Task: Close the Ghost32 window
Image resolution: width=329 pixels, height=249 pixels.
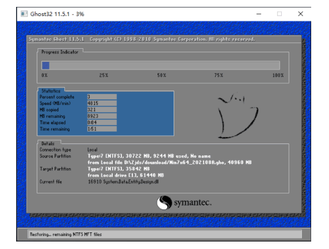Action: point(300,14)
